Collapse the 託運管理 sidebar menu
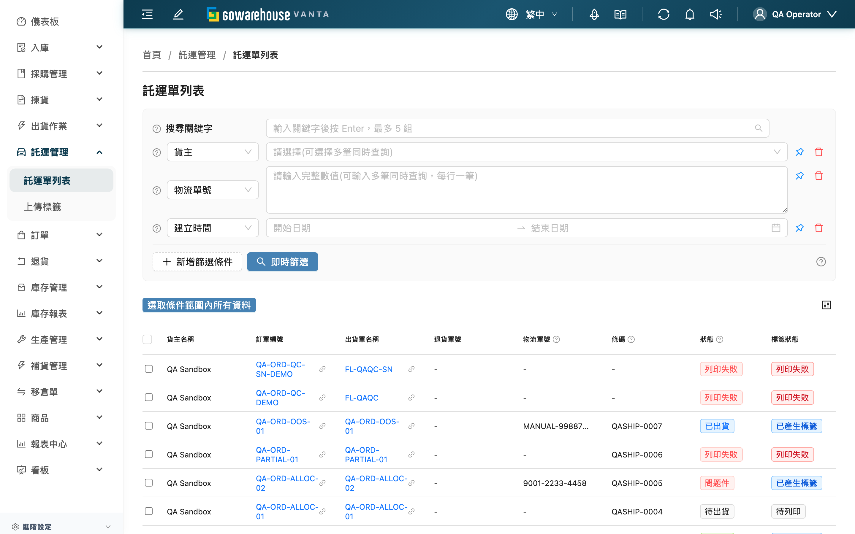 tap(61, 152)
